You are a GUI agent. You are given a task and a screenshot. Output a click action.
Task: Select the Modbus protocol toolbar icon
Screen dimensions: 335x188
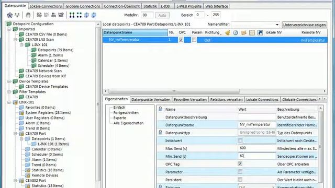click(x=61, y=15)
